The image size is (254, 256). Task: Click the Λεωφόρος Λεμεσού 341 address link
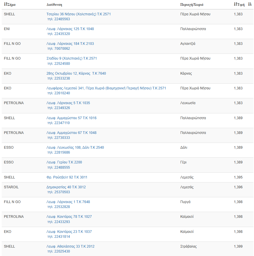click(x=106, y=88)
